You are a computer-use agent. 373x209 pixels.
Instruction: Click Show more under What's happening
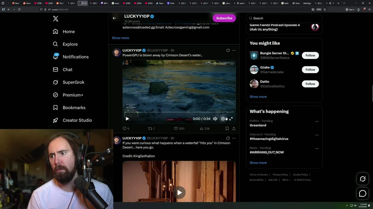pos(258,163)
